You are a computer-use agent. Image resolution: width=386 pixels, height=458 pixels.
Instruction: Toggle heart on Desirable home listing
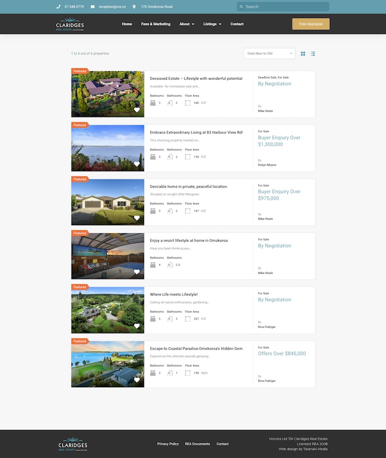[x=137, y=218]
